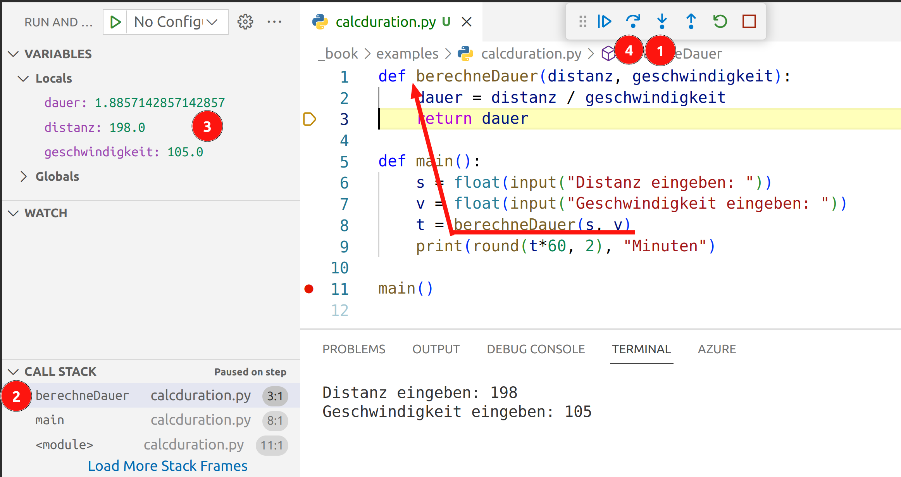Click the Step Into debug button
Viewport: 901px width, 477px height.
point(662,21)
